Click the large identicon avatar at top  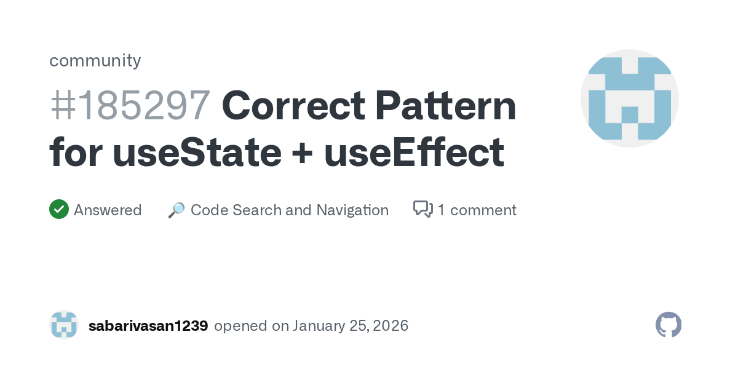tap(629, 98)
